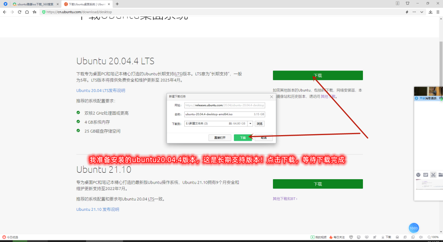Click the 直接打开 button
The image size is (443, 242).
click(220, 138)
